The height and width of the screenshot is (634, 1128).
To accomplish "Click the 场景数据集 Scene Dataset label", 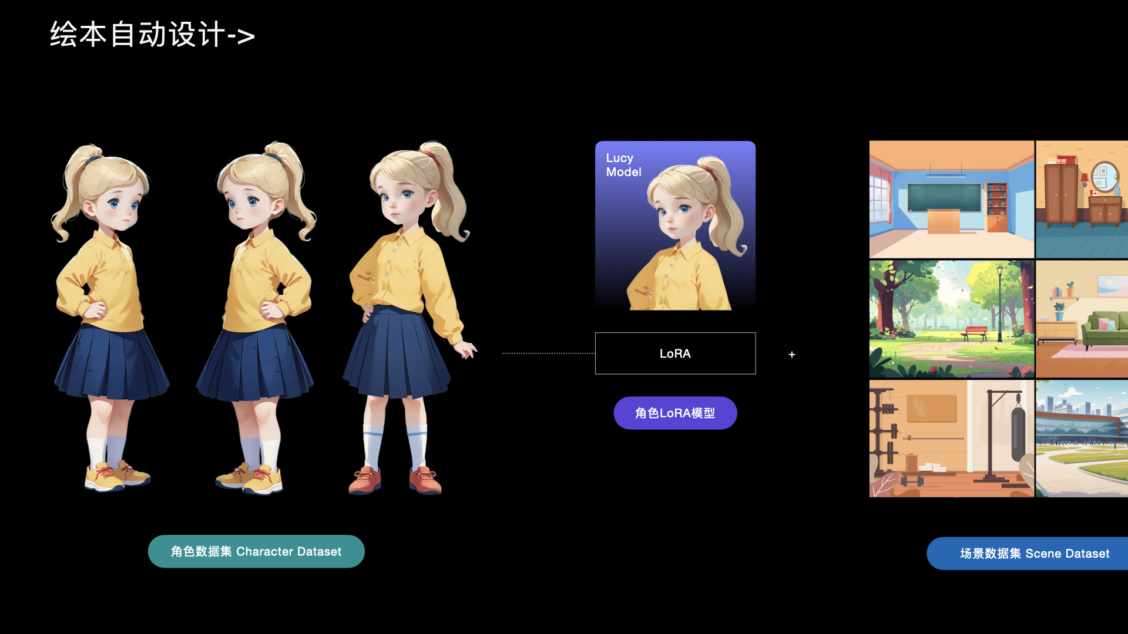I will click(x=1034, y=554).
